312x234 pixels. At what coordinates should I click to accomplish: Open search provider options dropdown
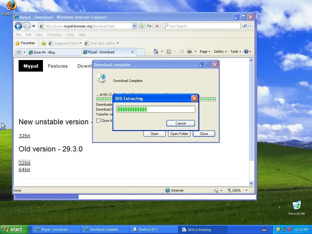pyautogui.click(x=250, y=26)
